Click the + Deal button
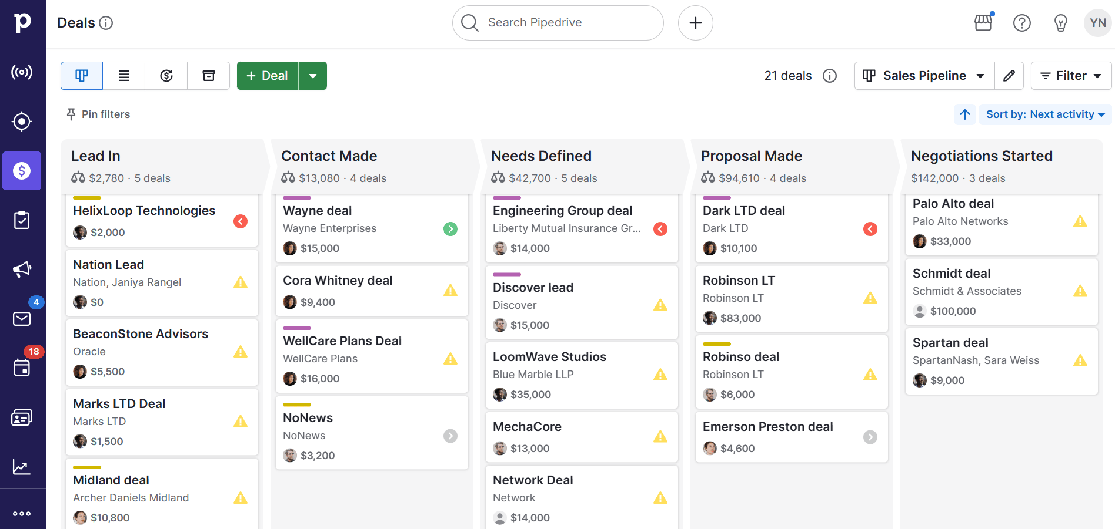The image size is (1115, 529). click(x=267, y=75)
